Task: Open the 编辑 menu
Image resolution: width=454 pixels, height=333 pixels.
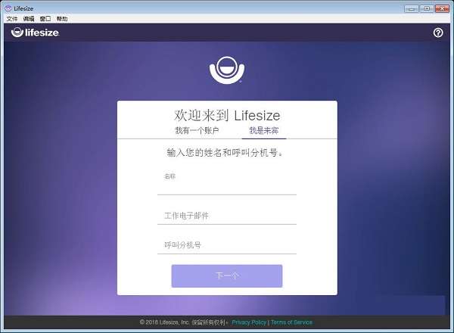Action: pos(29,19)
